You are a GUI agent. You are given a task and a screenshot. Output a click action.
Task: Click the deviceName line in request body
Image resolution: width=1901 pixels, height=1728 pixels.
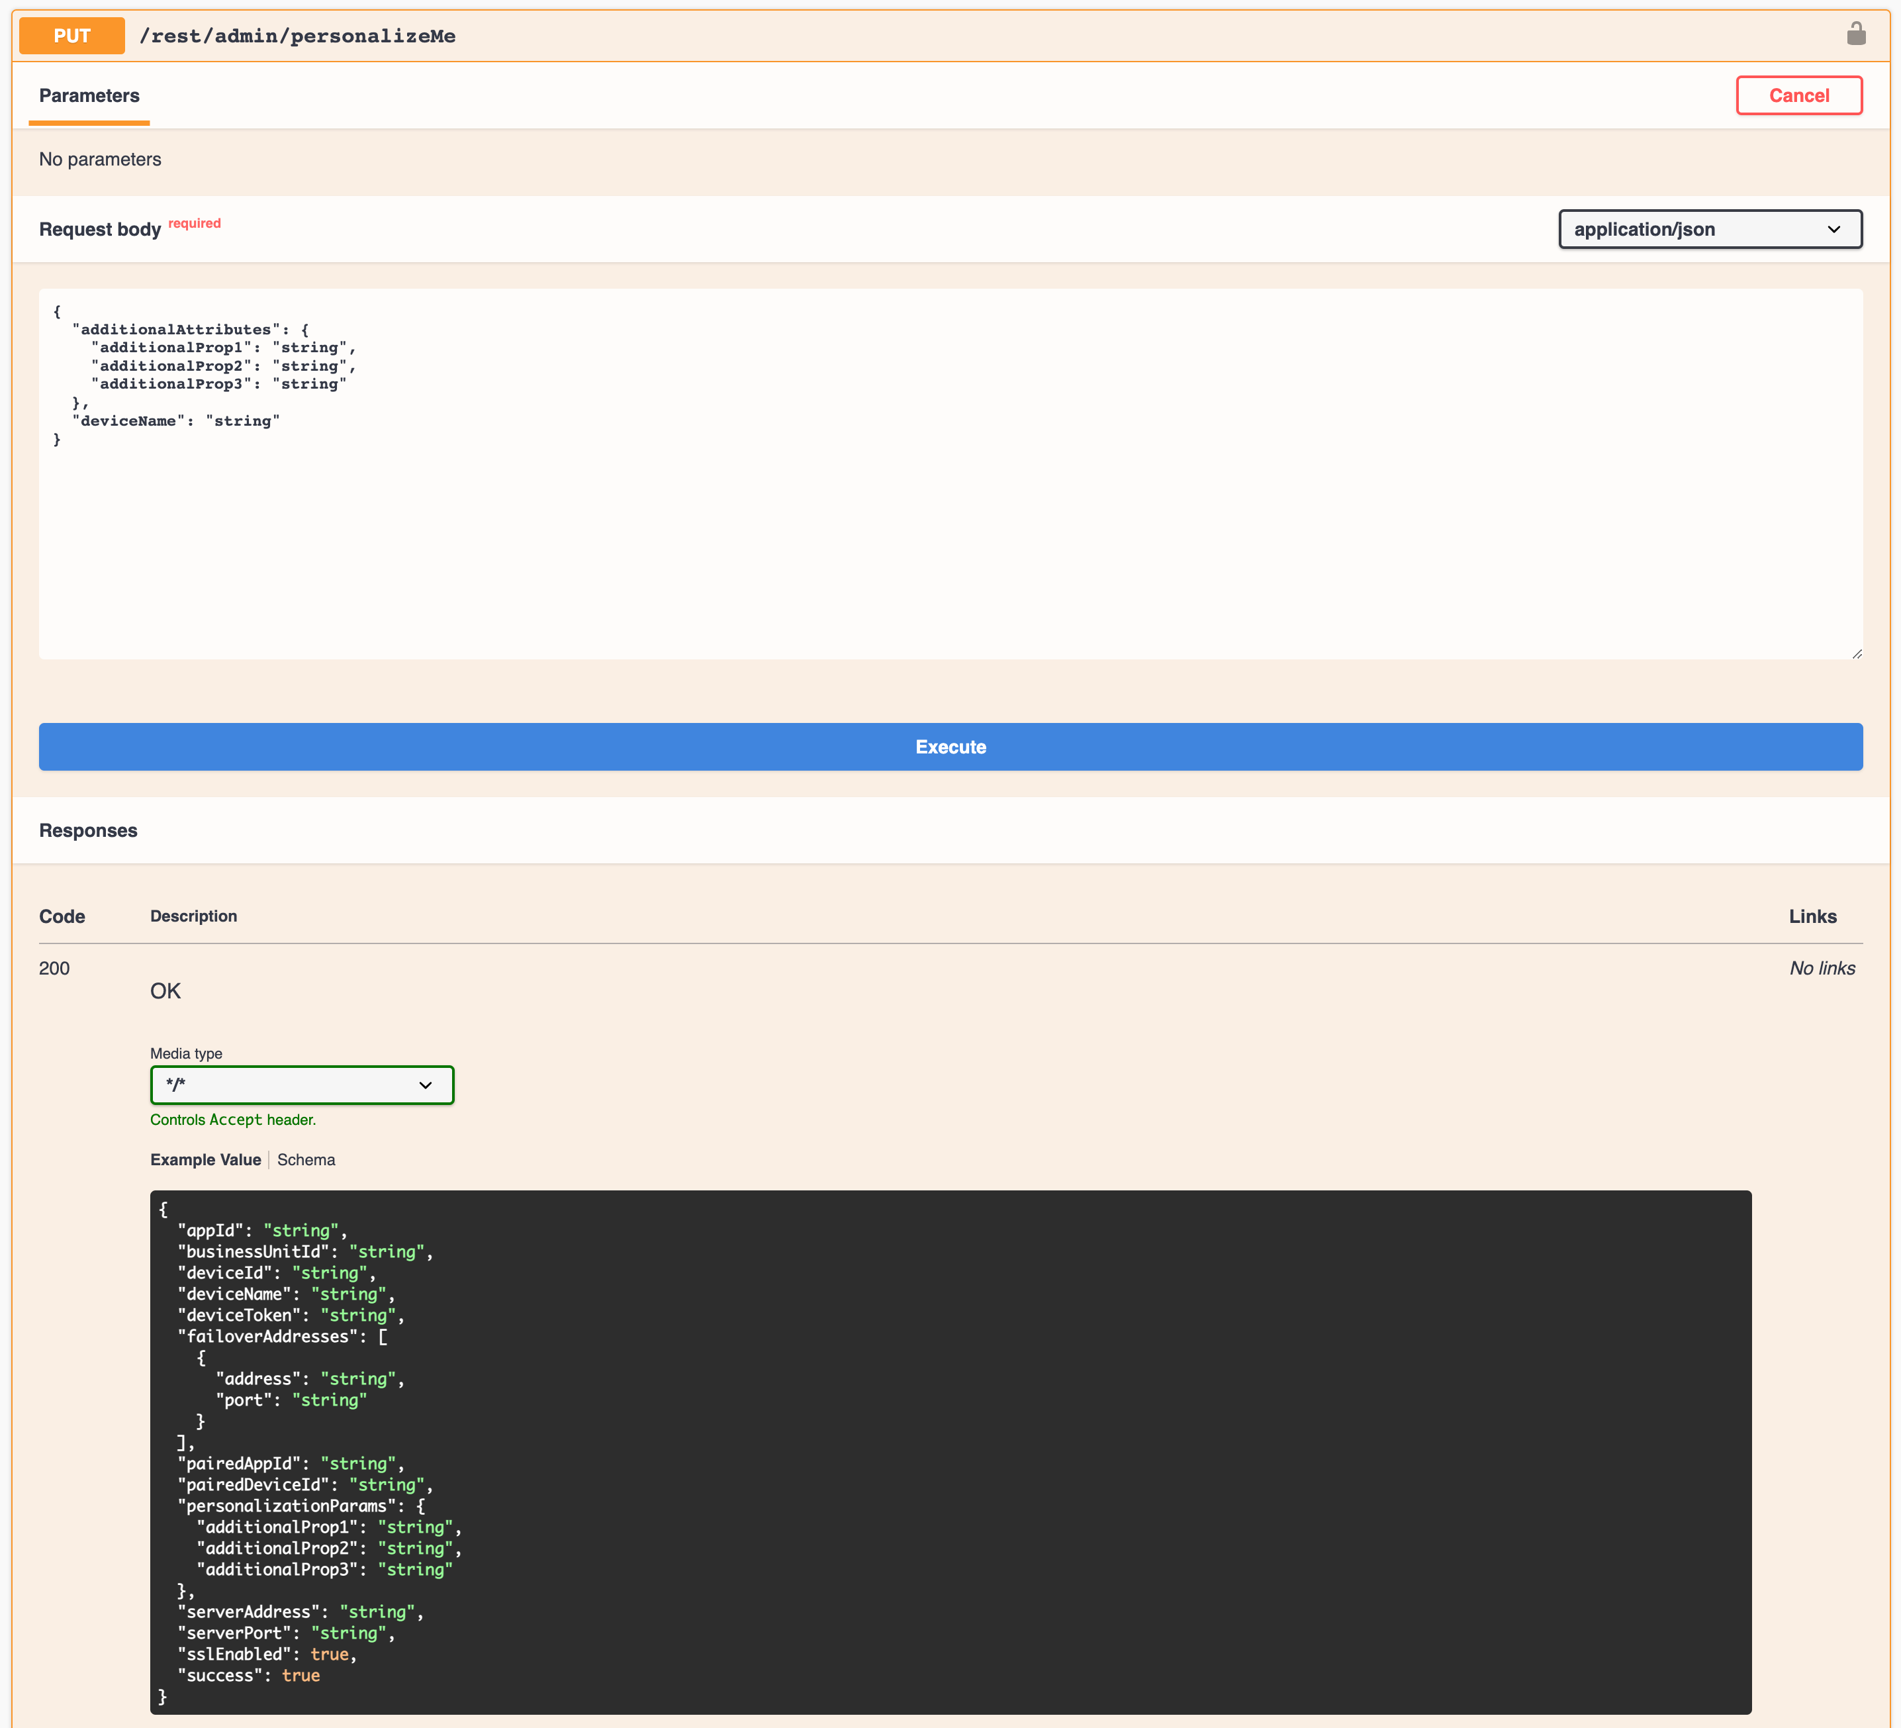[175, 420]
